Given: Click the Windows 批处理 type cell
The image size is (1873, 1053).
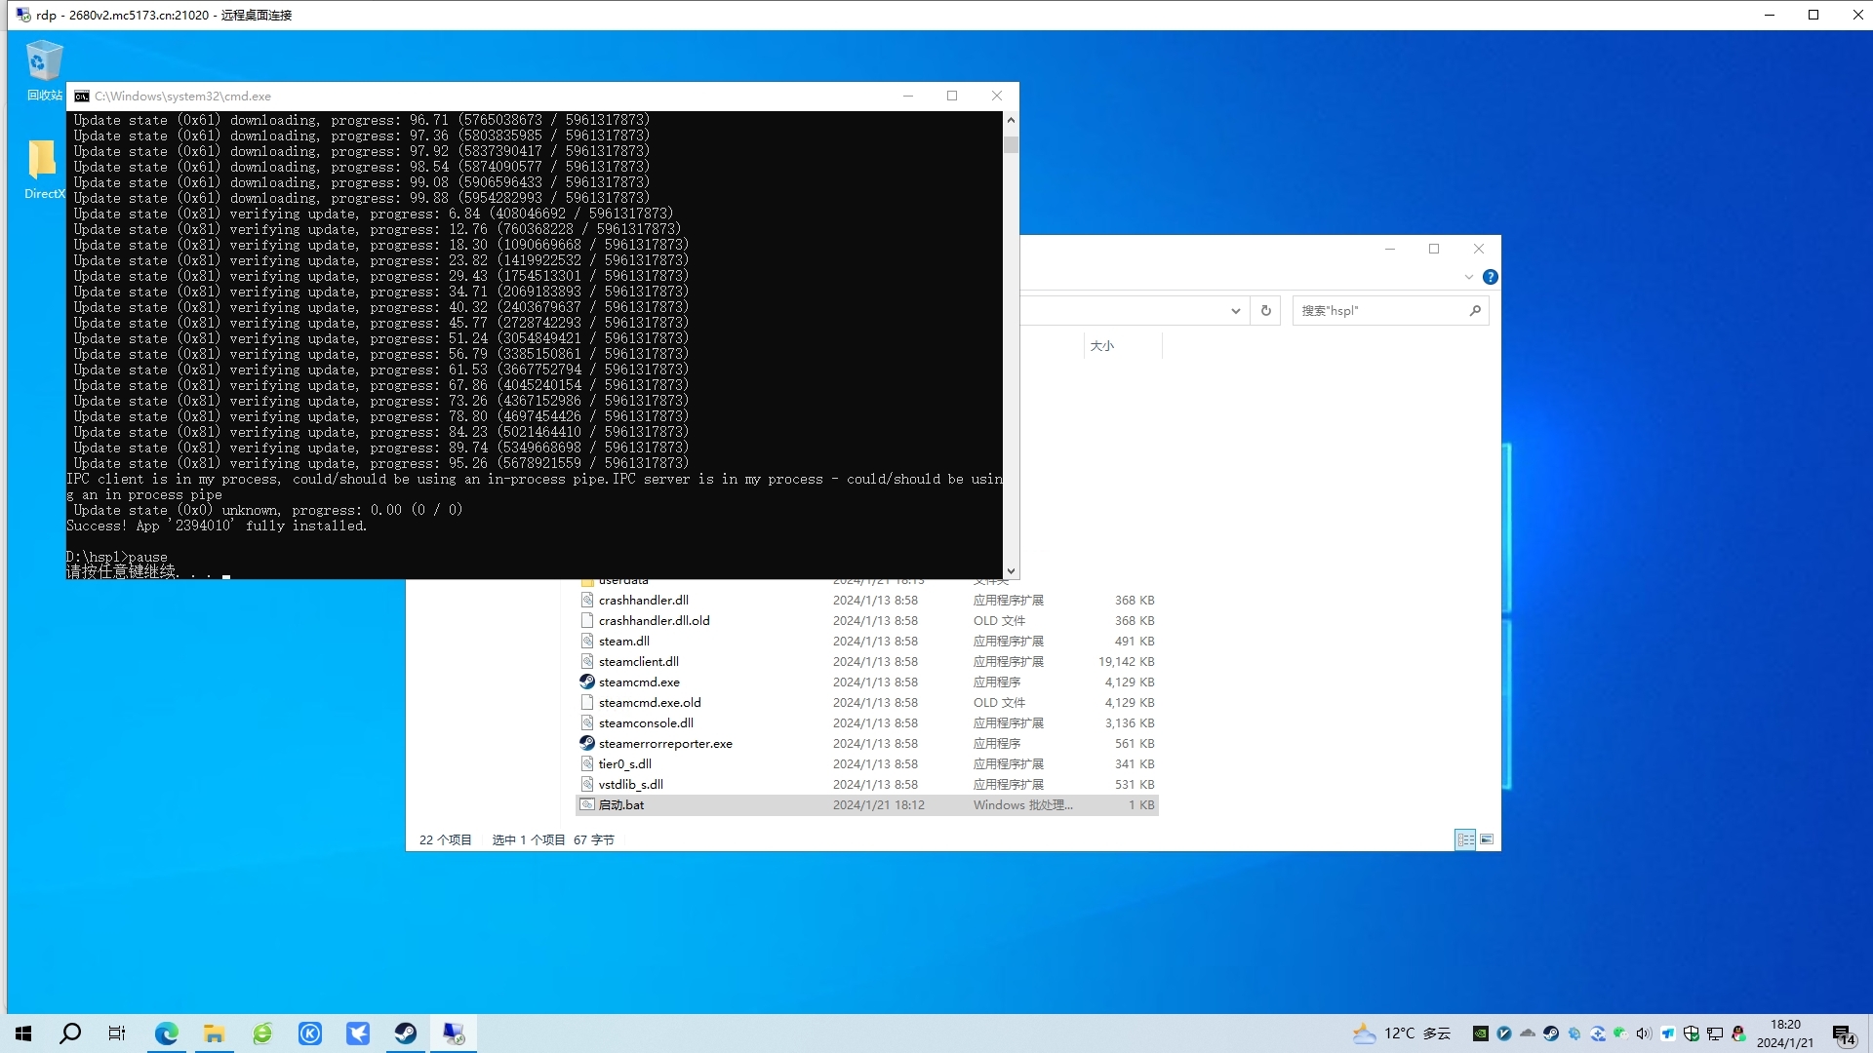Looking at the screenshot, I should [1022, 805].
